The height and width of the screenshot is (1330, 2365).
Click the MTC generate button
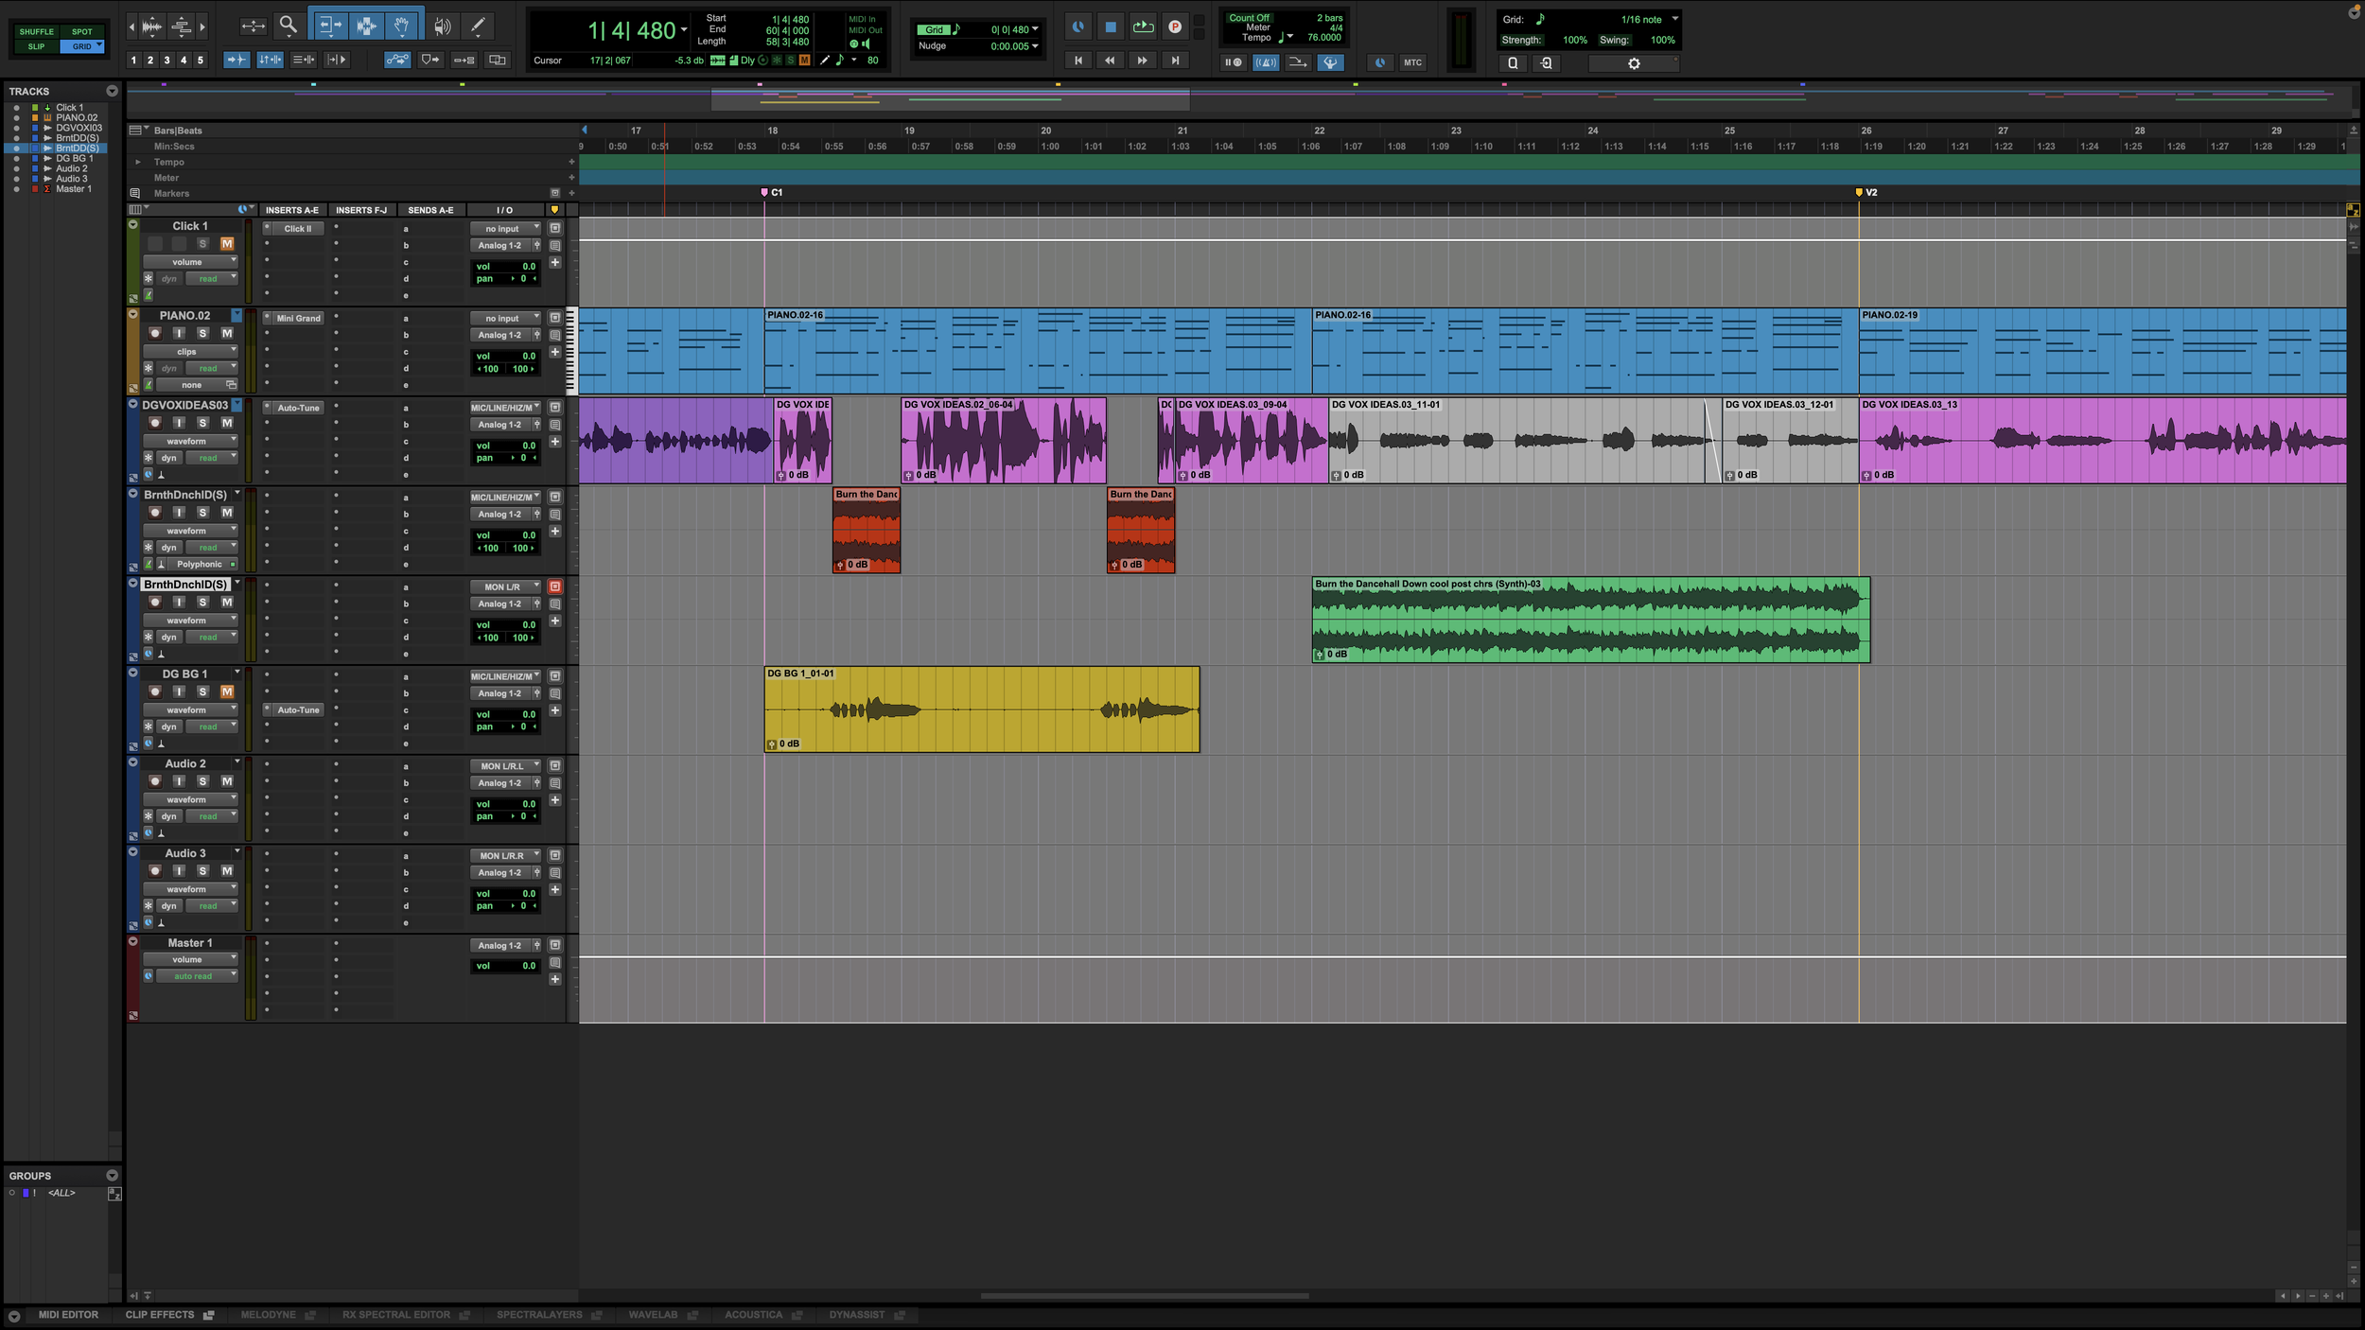(1412, 62)
